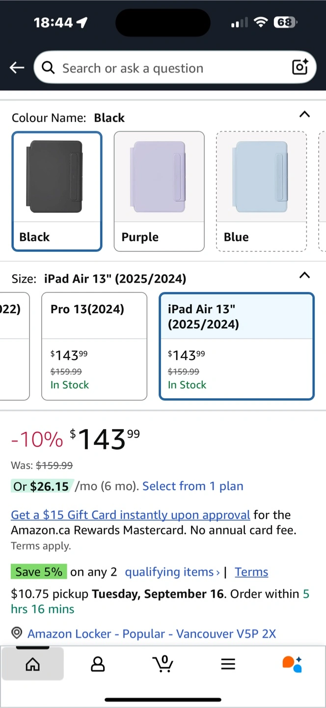Tap the search or ask field
The image size is (326, 708).
click(x=167, y=68)
